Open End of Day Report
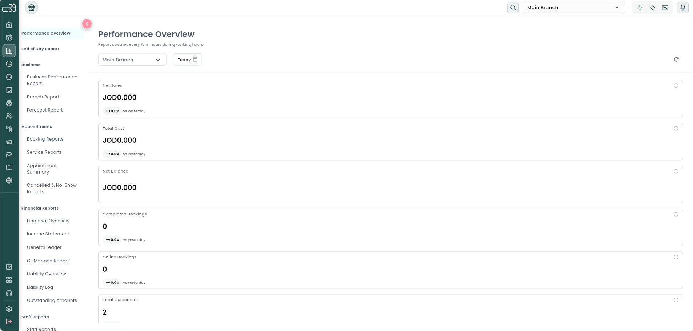The width and height of the screenshot is (693, 331). coord(40,49)
